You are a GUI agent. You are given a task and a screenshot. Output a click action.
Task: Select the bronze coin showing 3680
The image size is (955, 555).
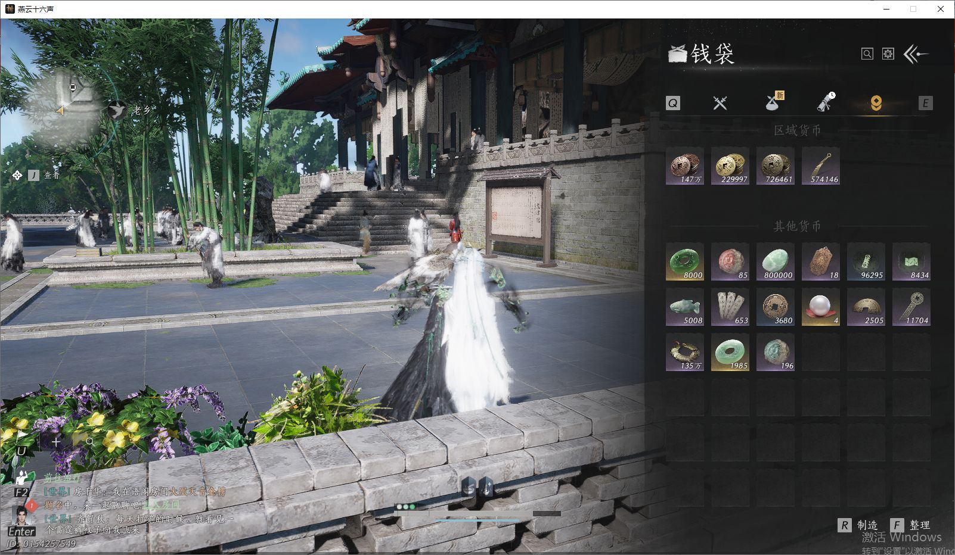tap(776, 307)
